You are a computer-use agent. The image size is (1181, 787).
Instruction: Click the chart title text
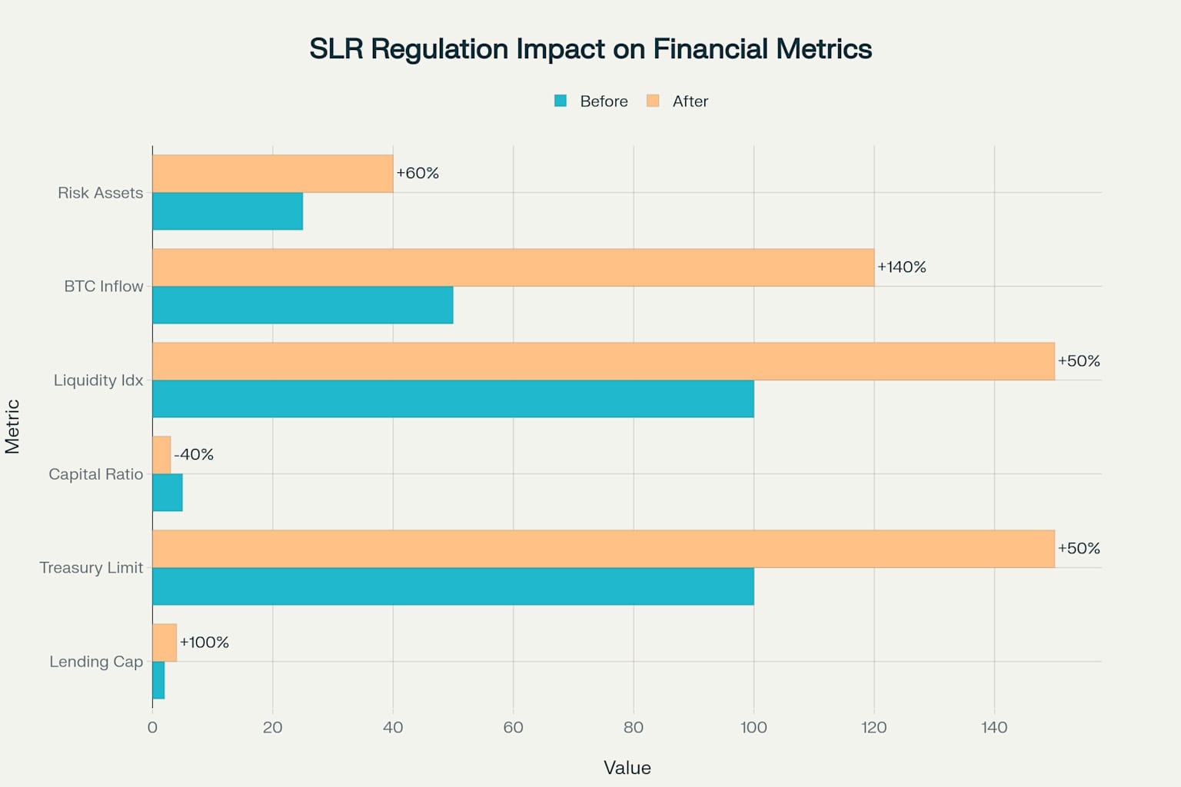(x=590, y=49)
